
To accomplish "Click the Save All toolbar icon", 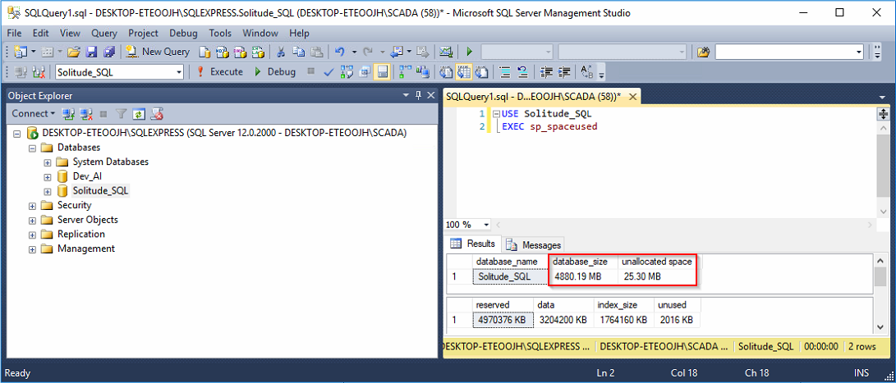I will 108,52.
